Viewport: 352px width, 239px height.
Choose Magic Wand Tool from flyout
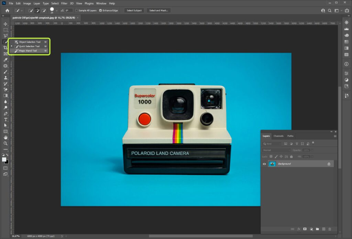point(30,51)
